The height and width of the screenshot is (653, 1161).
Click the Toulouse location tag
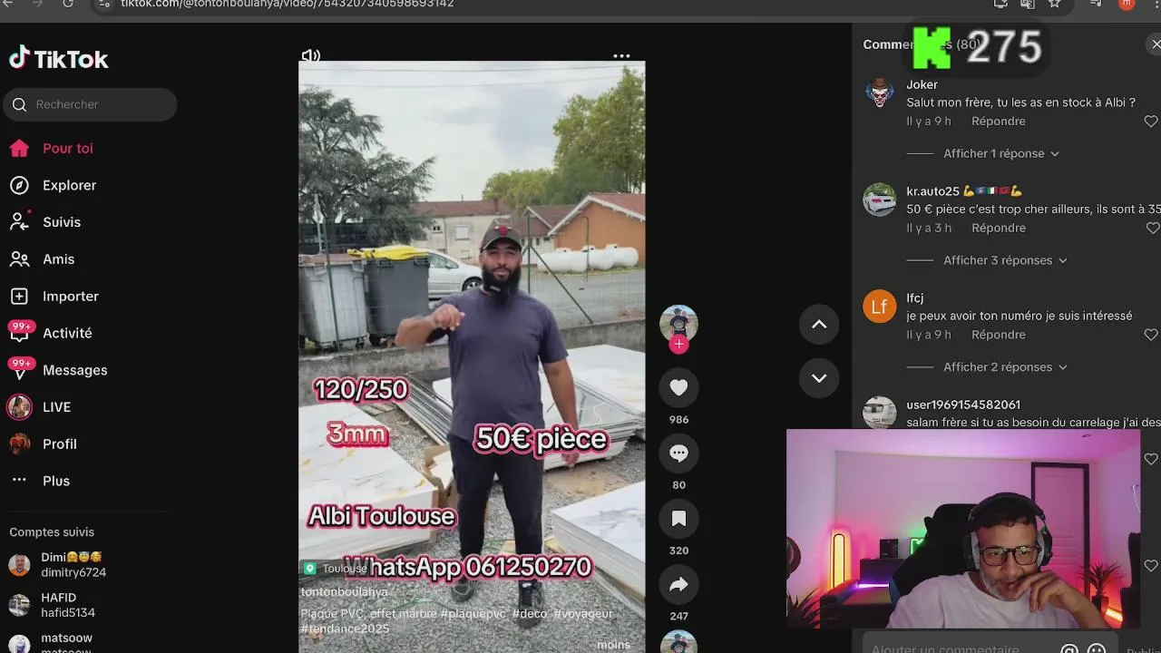pos(335,569)
